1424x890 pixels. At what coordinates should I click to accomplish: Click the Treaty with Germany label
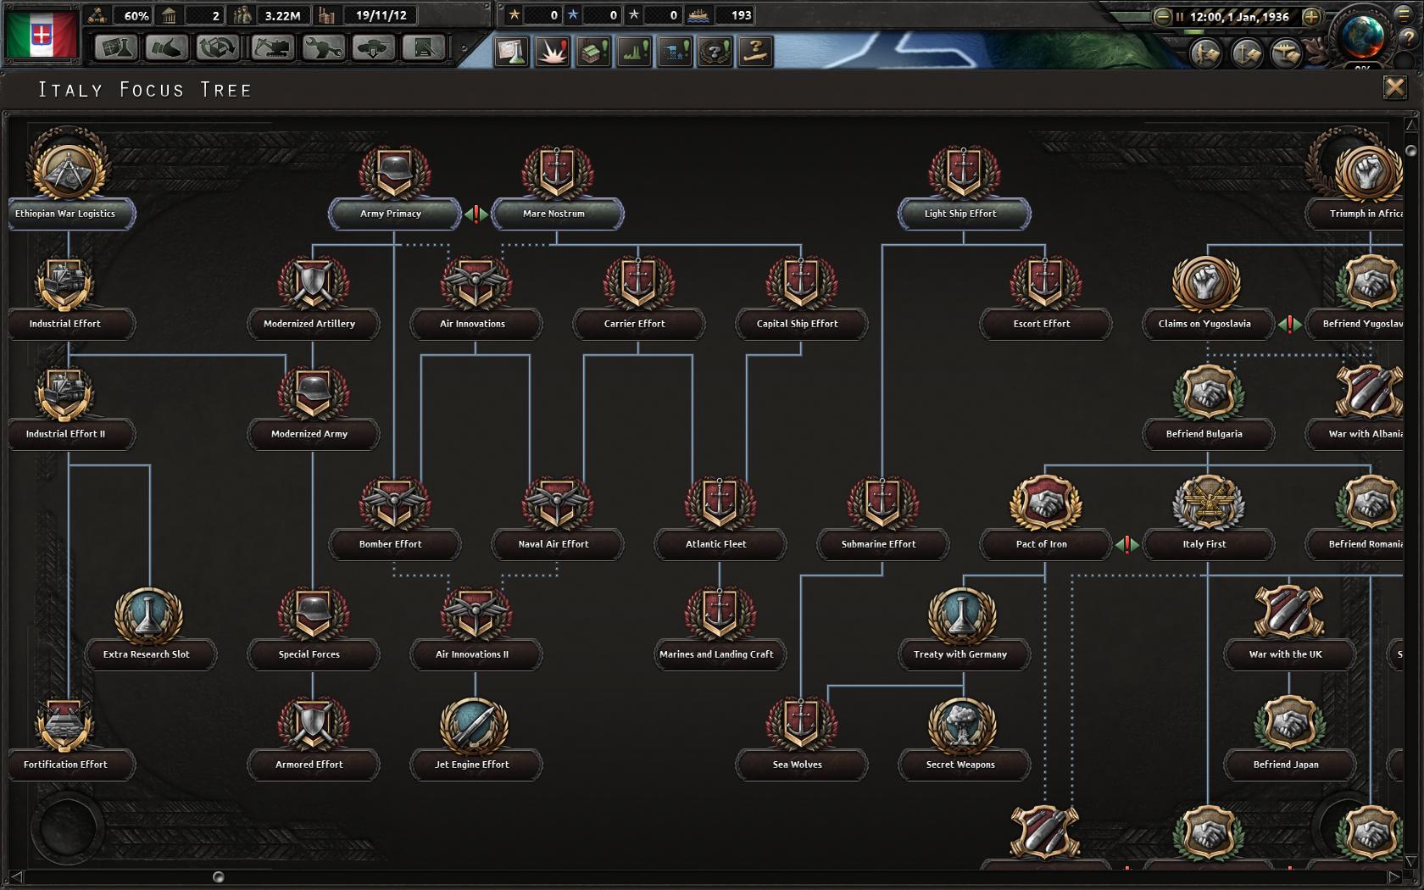(960, 654)
